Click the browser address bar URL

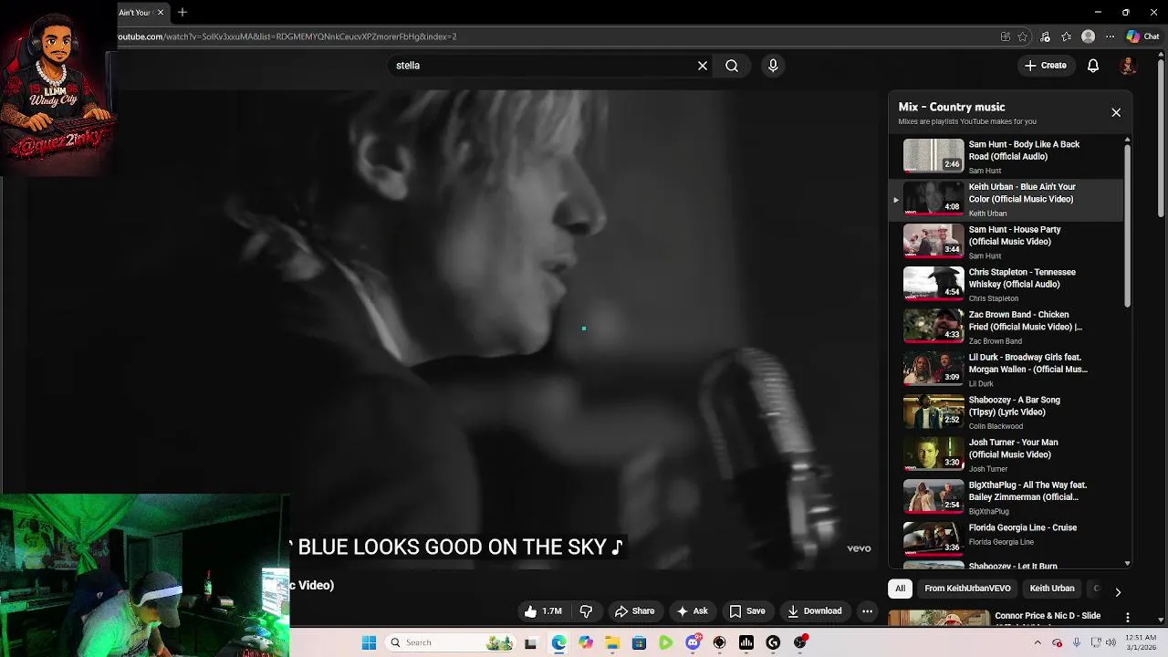click(287, 36)
